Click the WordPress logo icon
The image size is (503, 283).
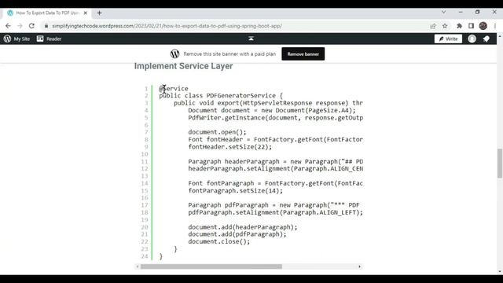pyautogui.click(x=7, y=39)
